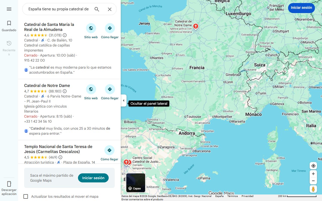The image size is (322, 201).
Task: Open Street View with the Pegman icon
Action: (x=313, y=189)
